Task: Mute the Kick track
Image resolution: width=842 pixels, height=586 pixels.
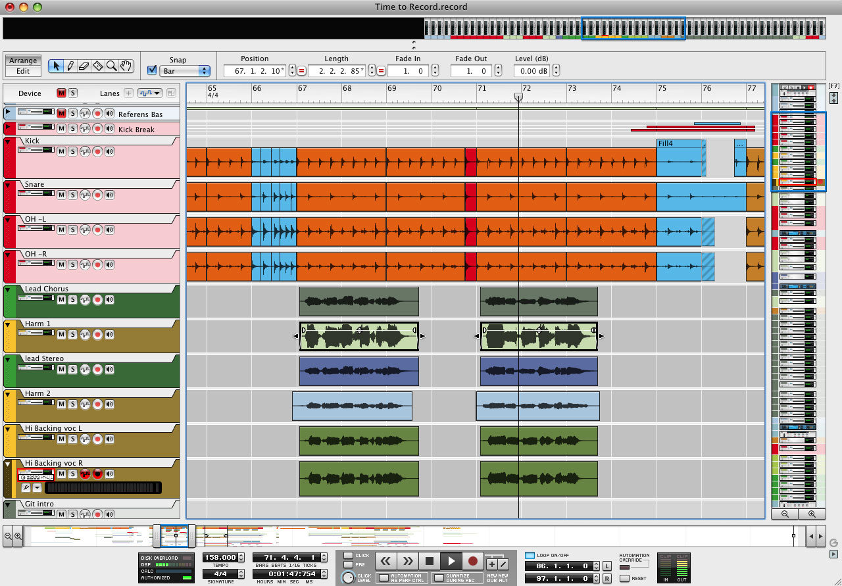Action: (61, 151)
